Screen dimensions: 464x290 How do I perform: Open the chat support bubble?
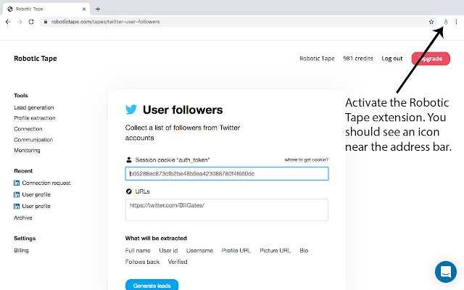click(x=446, y=272)
